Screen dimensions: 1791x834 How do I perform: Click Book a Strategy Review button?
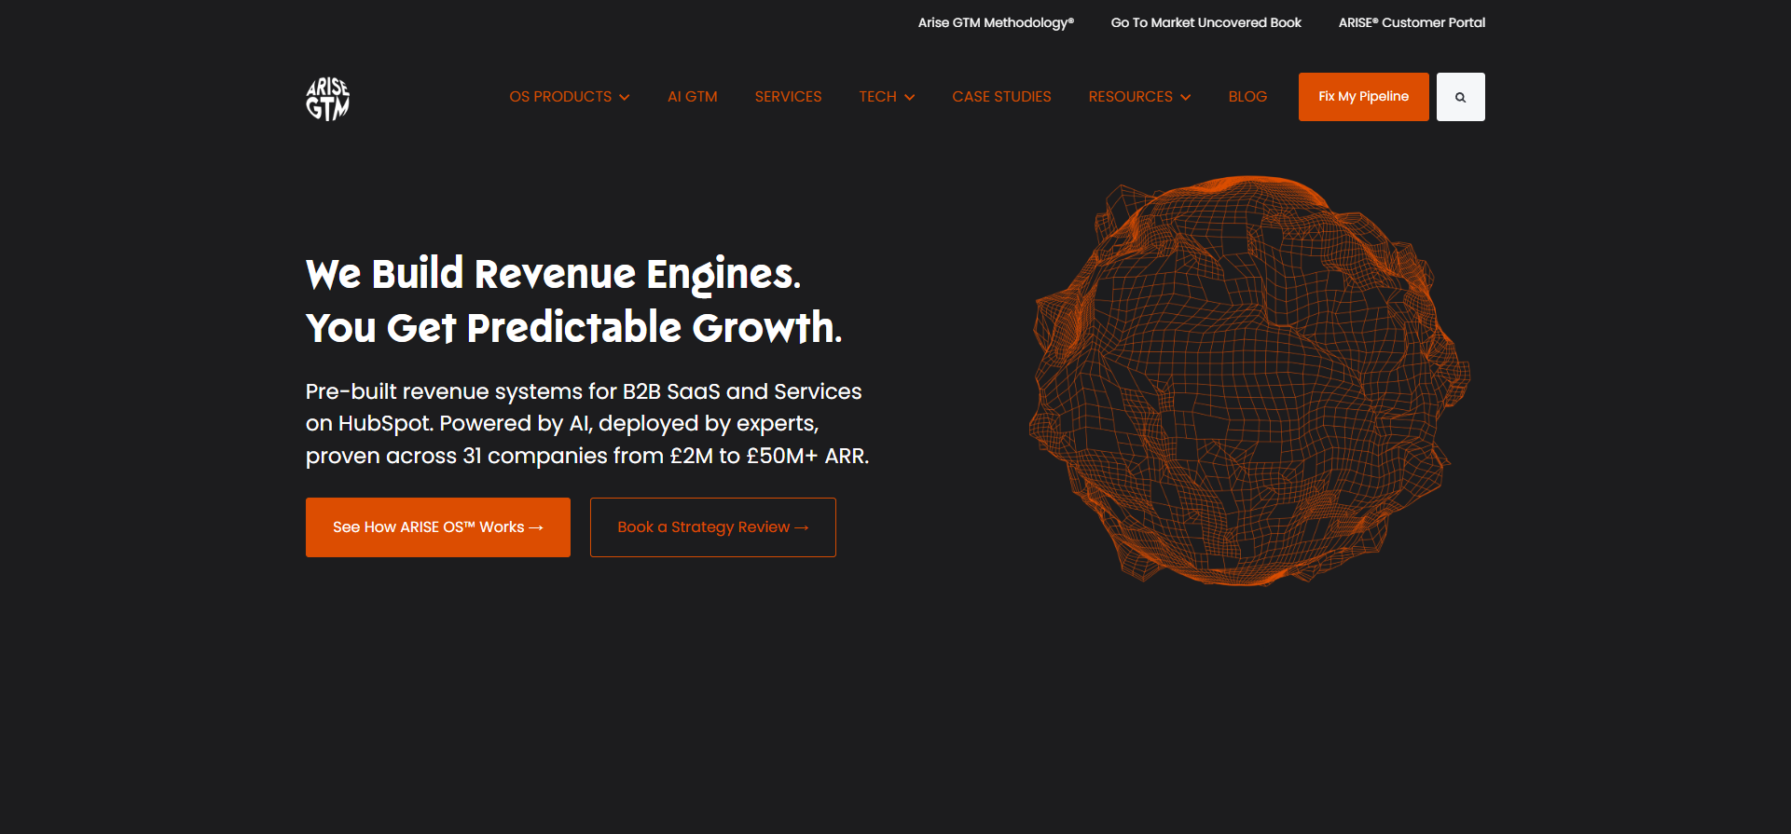pyautogui.click(x=713, y=527)
